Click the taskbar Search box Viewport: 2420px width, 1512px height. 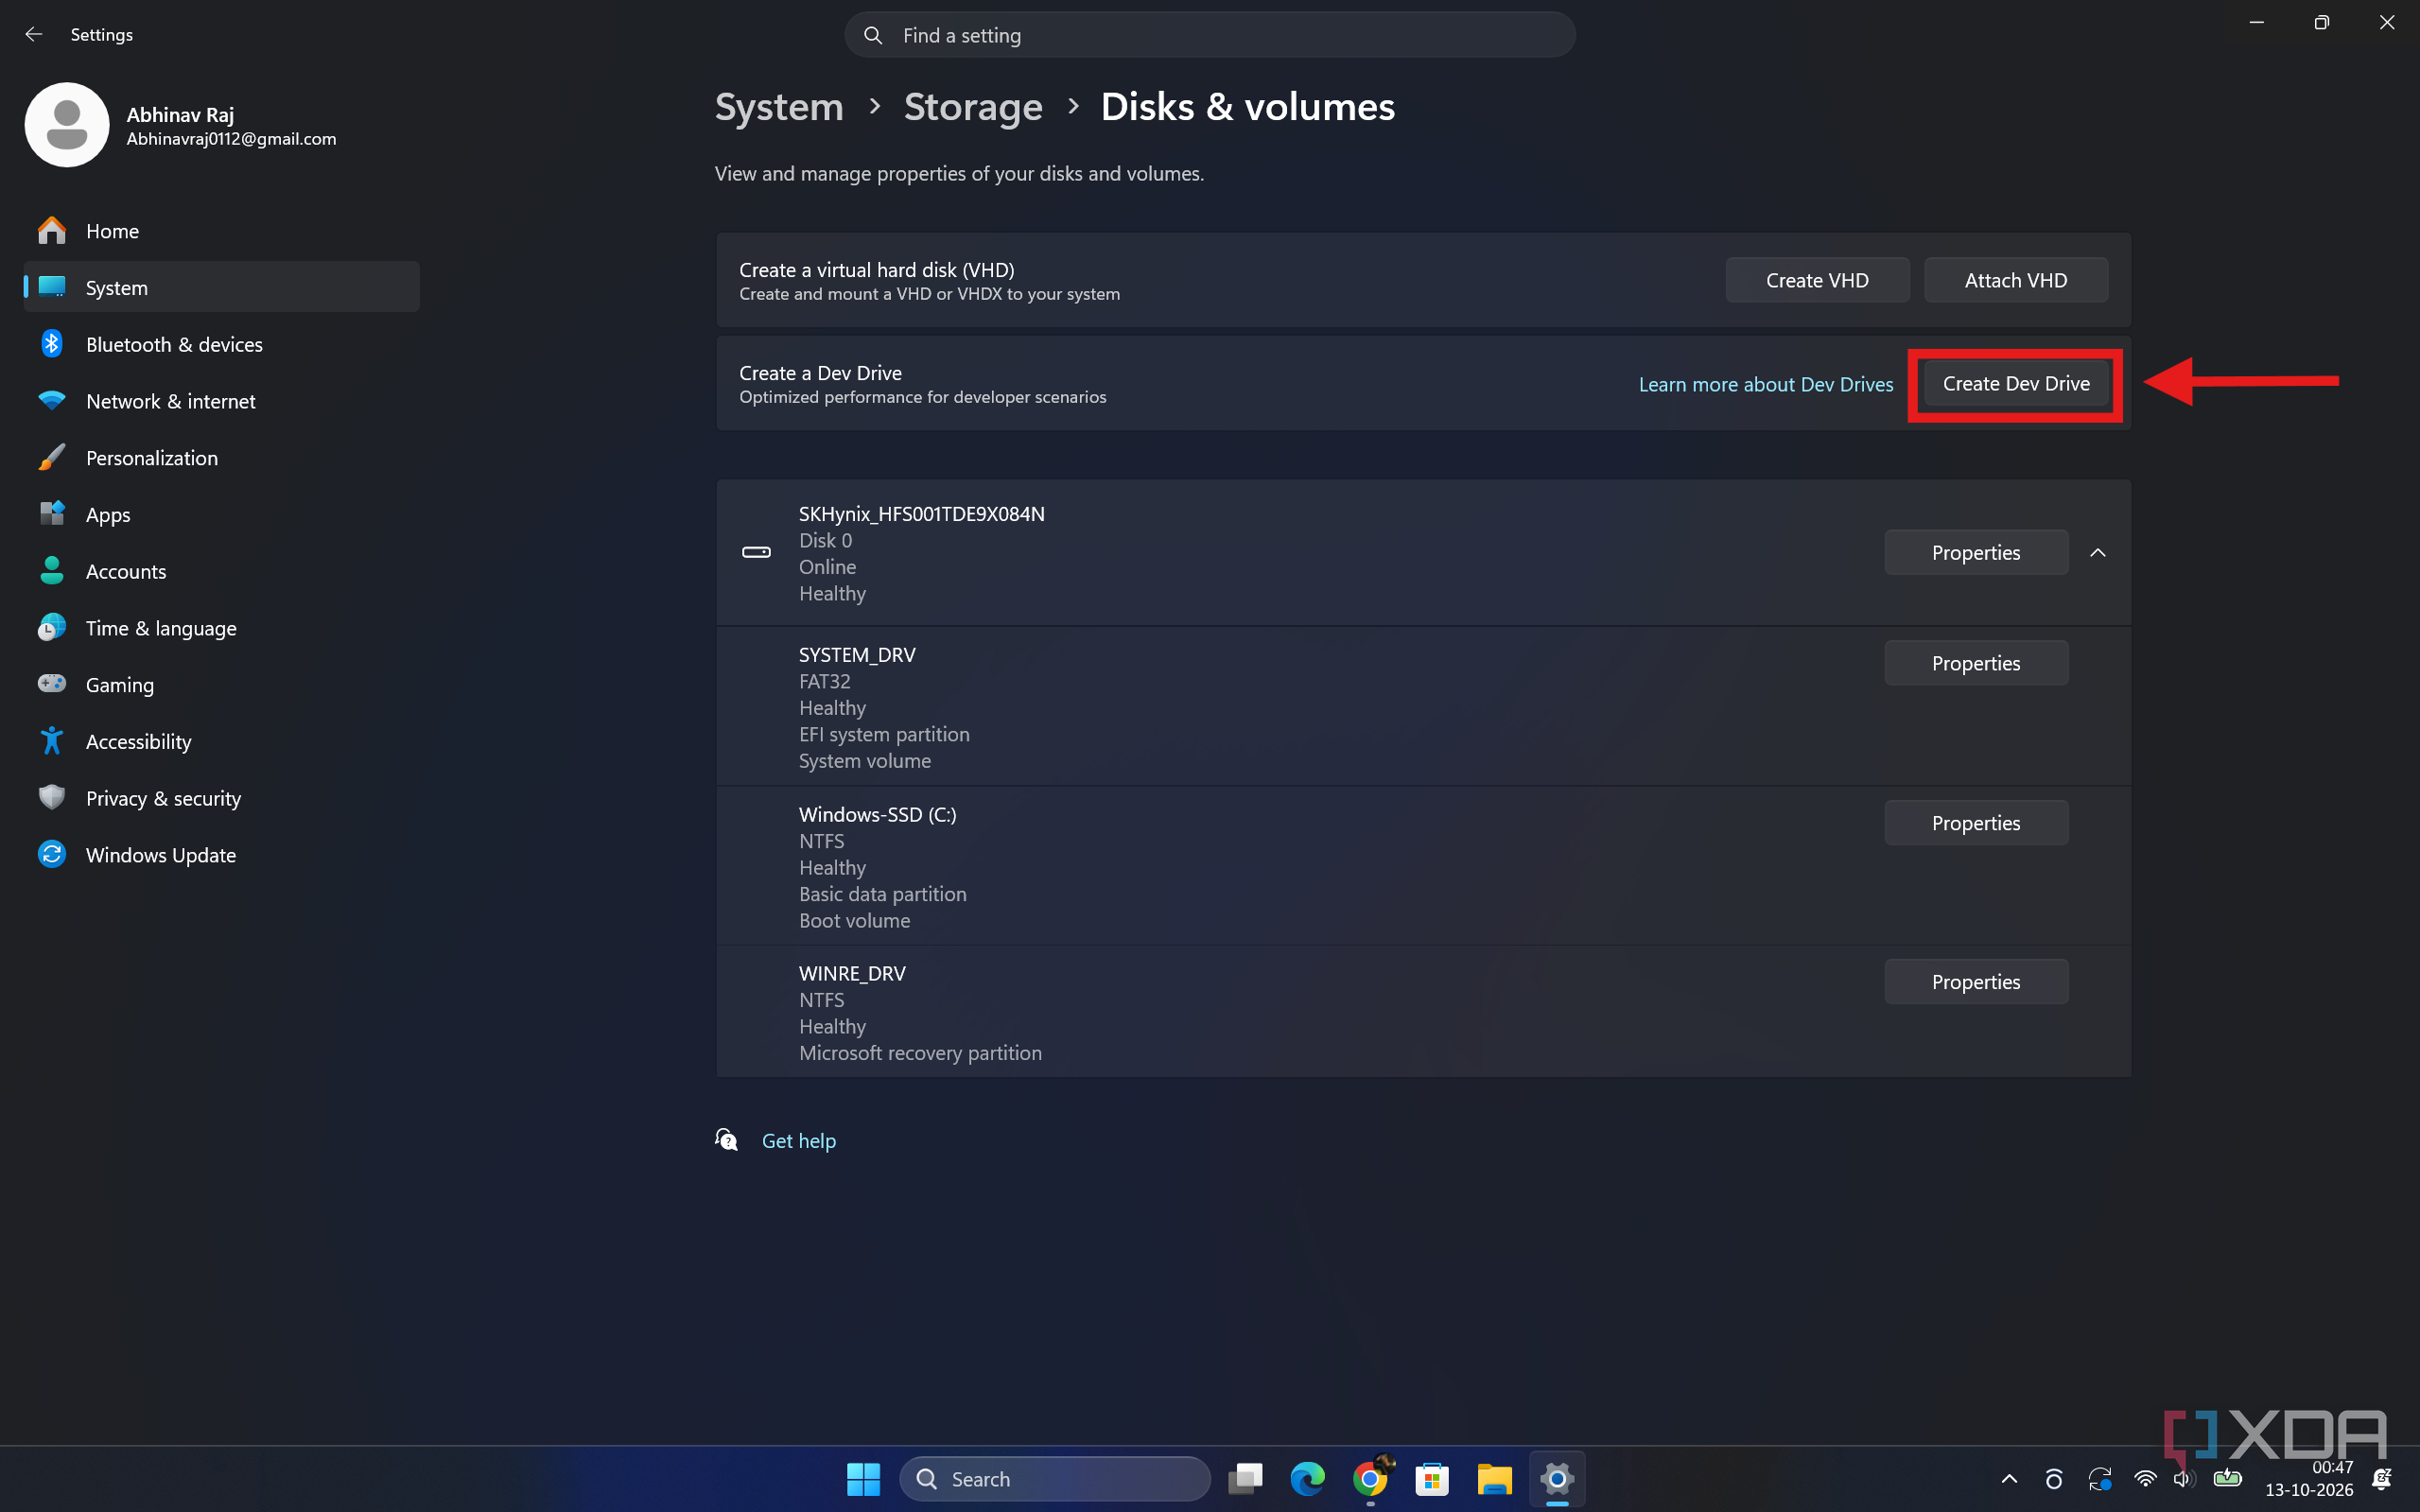point(1055,1479)
